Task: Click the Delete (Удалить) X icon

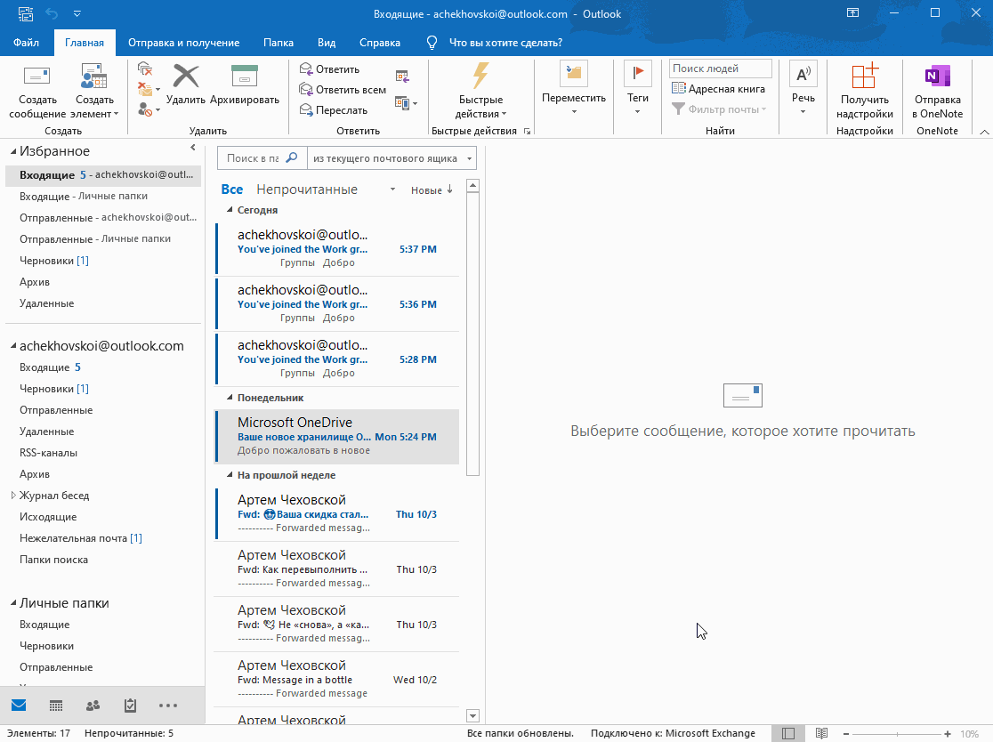Action: tap(186, 76)
